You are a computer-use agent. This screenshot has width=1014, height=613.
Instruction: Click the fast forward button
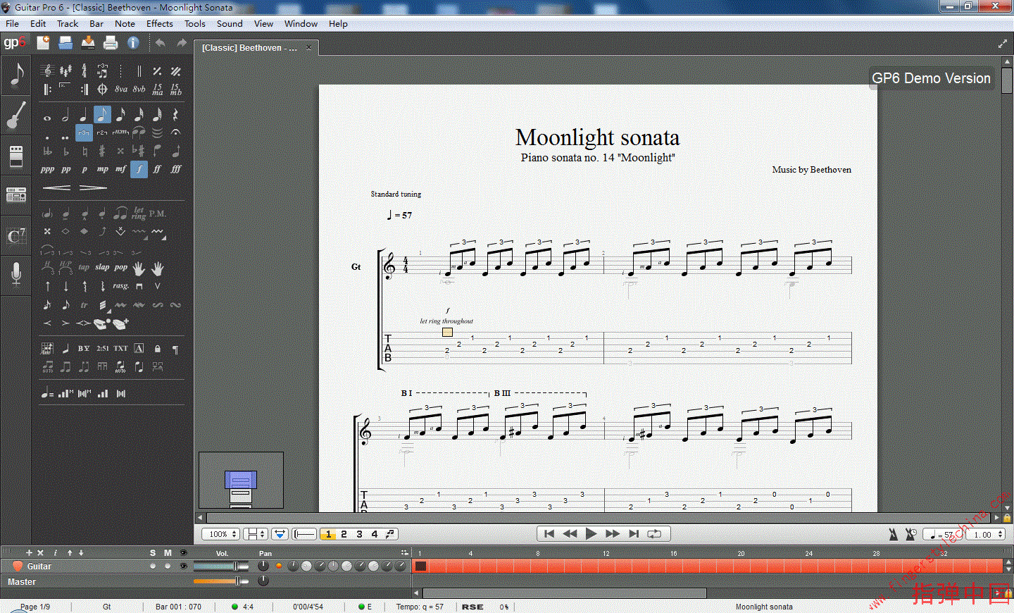[613, 534]
